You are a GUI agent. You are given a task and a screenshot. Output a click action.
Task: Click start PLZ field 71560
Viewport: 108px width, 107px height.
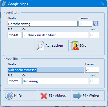click(14, 35)
